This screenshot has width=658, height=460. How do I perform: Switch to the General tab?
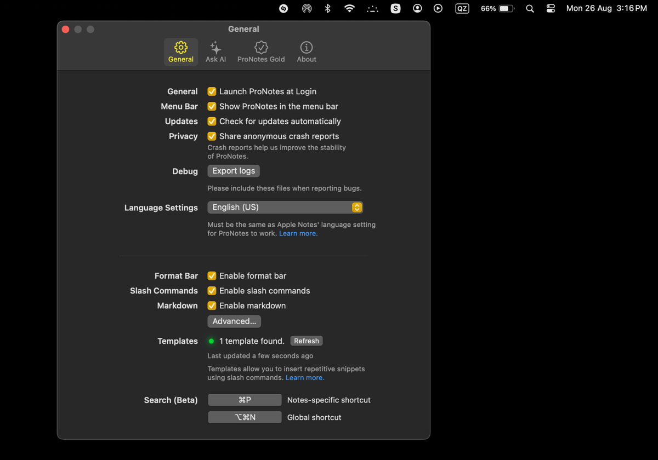[x=181, y=52]
